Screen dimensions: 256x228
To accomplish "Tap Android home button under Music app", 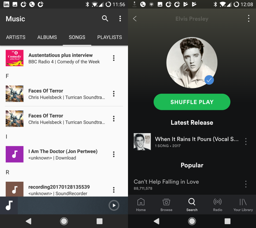I will pos(64,221).
